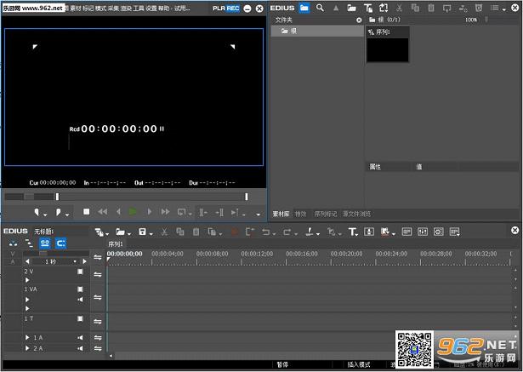Click the bin properties icon

(463, 8)
